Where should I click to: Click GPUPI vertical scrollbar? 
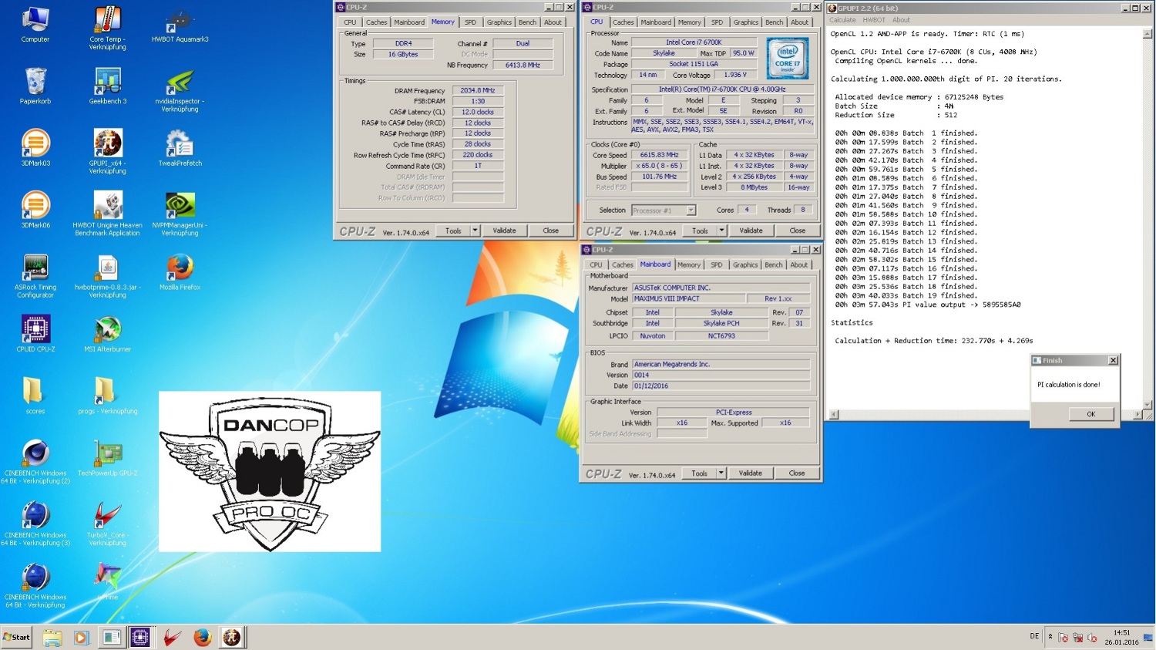(x=1148, y=218)
